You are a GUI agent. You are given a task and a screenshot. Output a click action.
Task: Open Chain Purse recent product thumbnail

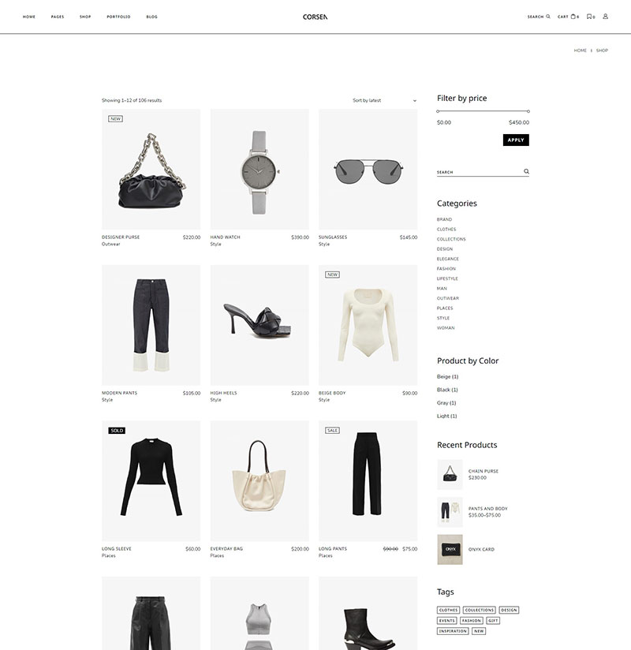[x=450, y=474]
